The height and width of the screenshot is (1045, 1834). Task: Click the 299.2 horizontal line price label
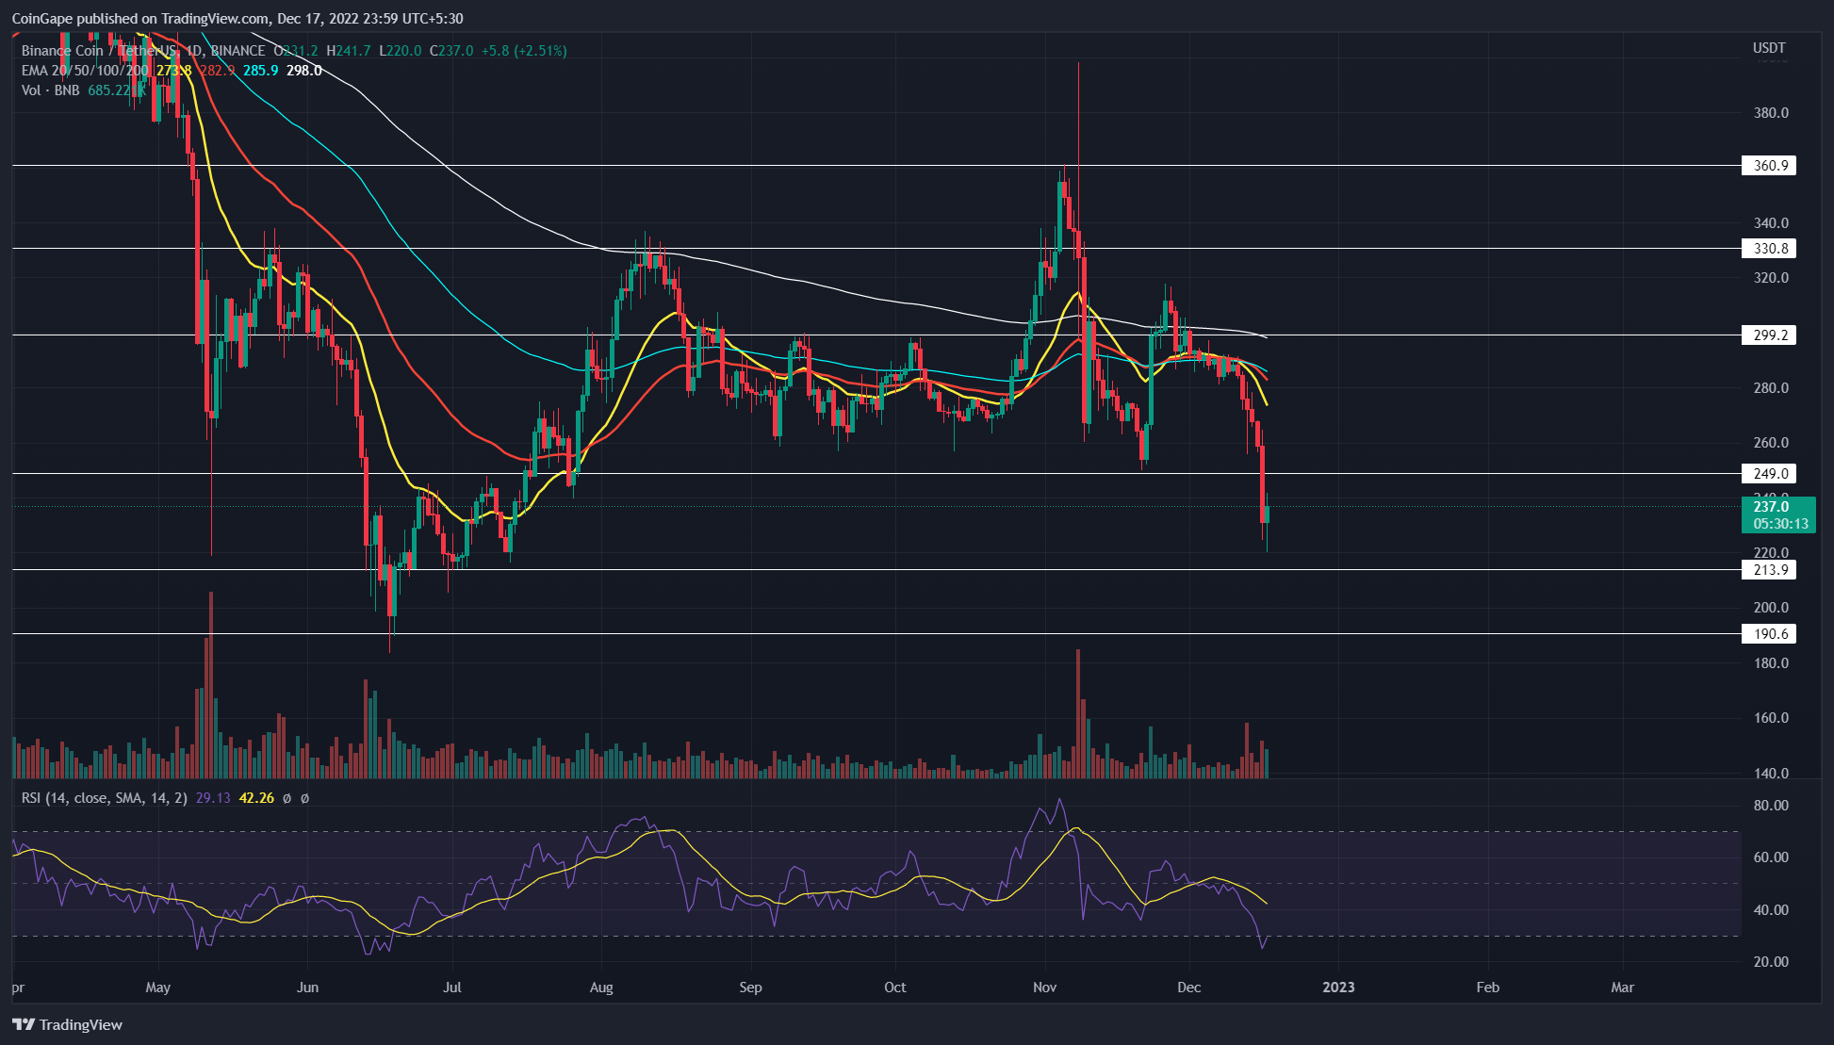1769,335
